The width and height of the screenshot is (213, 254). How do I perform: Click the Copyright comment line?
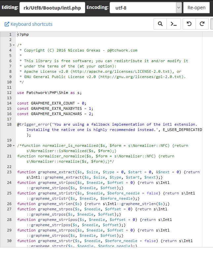click(x=78, y=50)
